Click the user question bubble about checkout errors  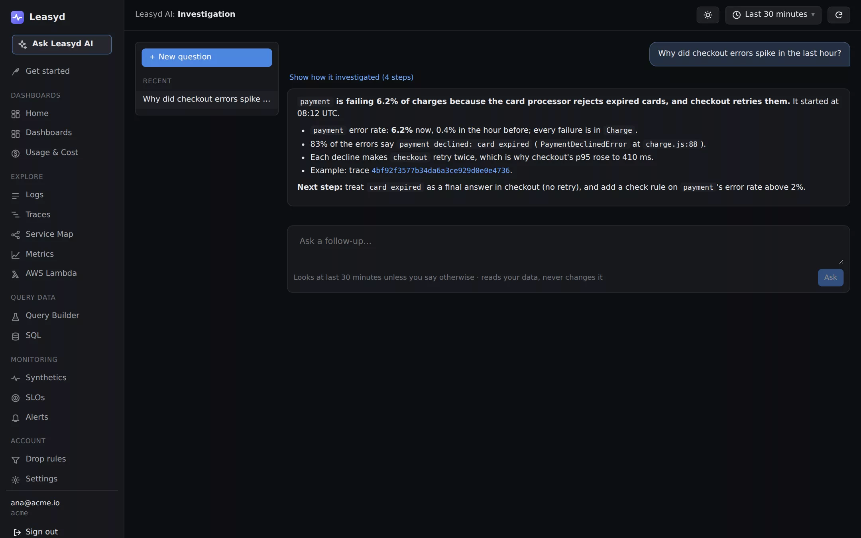[x=749, y=54]
